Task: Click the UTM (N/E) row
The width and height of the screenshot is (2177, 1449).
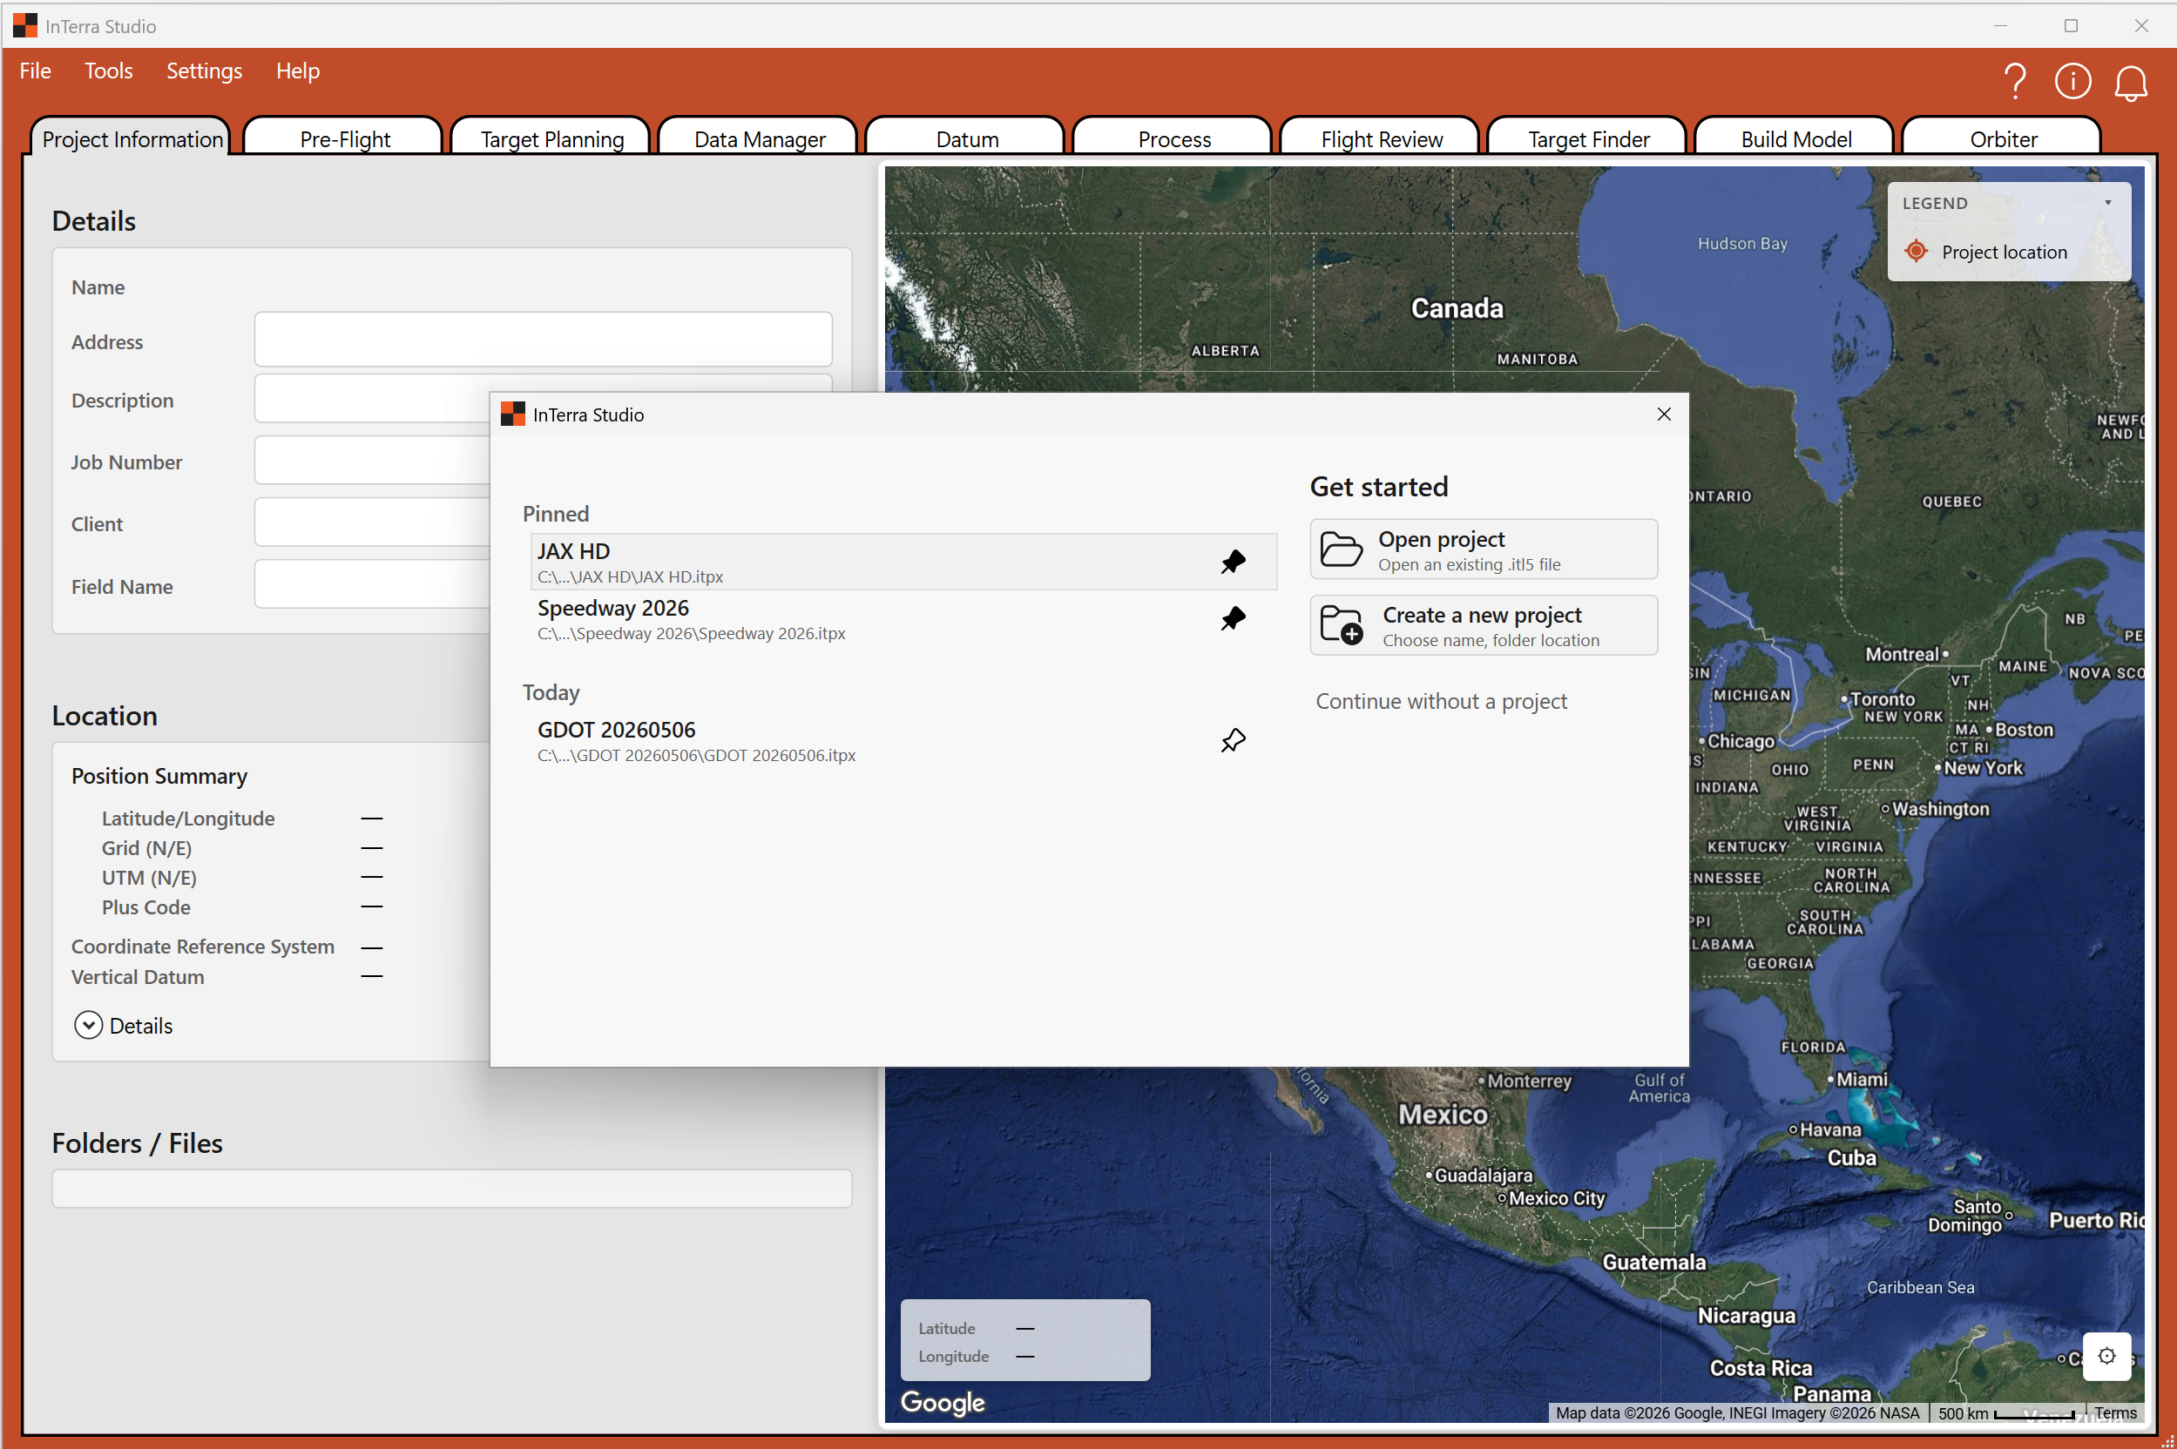Action: tap(242, 878)
